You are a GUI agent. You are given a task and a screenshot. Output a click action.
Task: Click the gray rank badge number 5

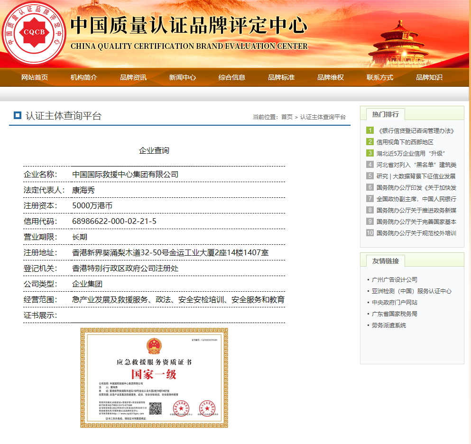(370, 176)
